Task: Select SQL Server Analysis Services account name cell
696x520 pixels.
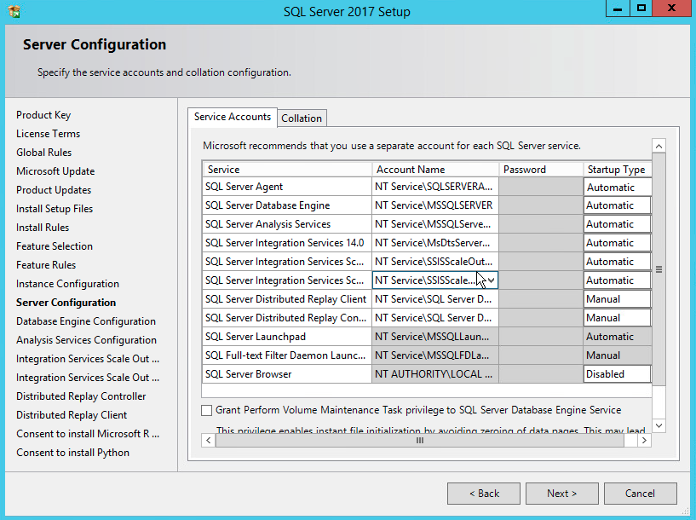Action: click(434, 224)
